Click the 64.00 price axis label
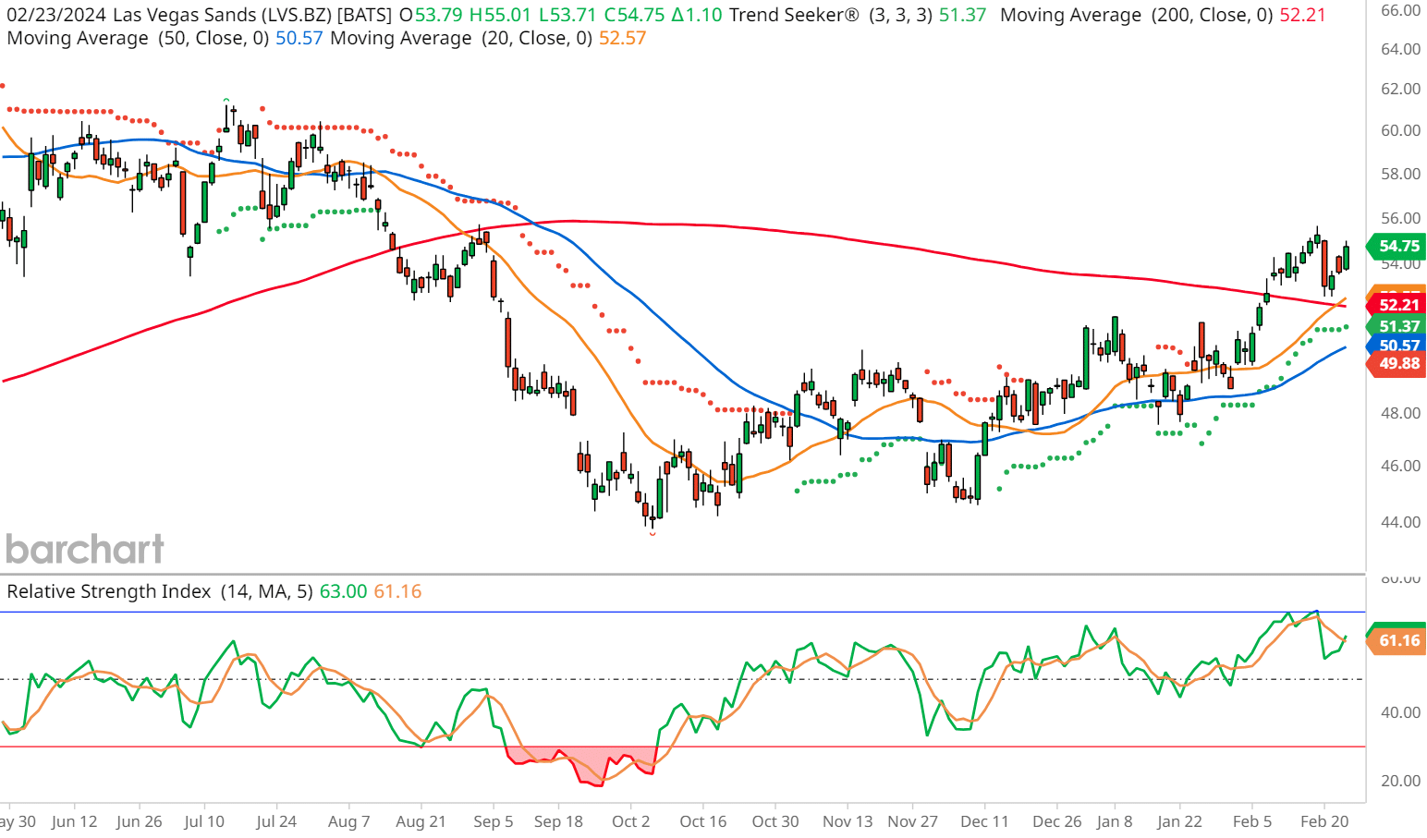Viewport: 1427px width, 838px height. (x=1400, y=49)
